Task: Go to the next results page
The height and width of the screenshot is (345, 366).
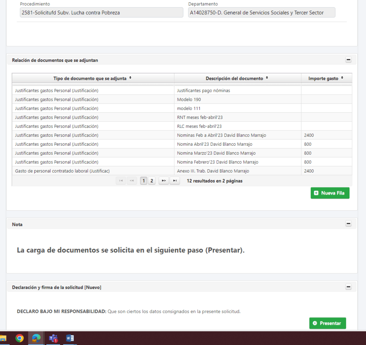Action: pyautogui.click(x=164, y=181)
